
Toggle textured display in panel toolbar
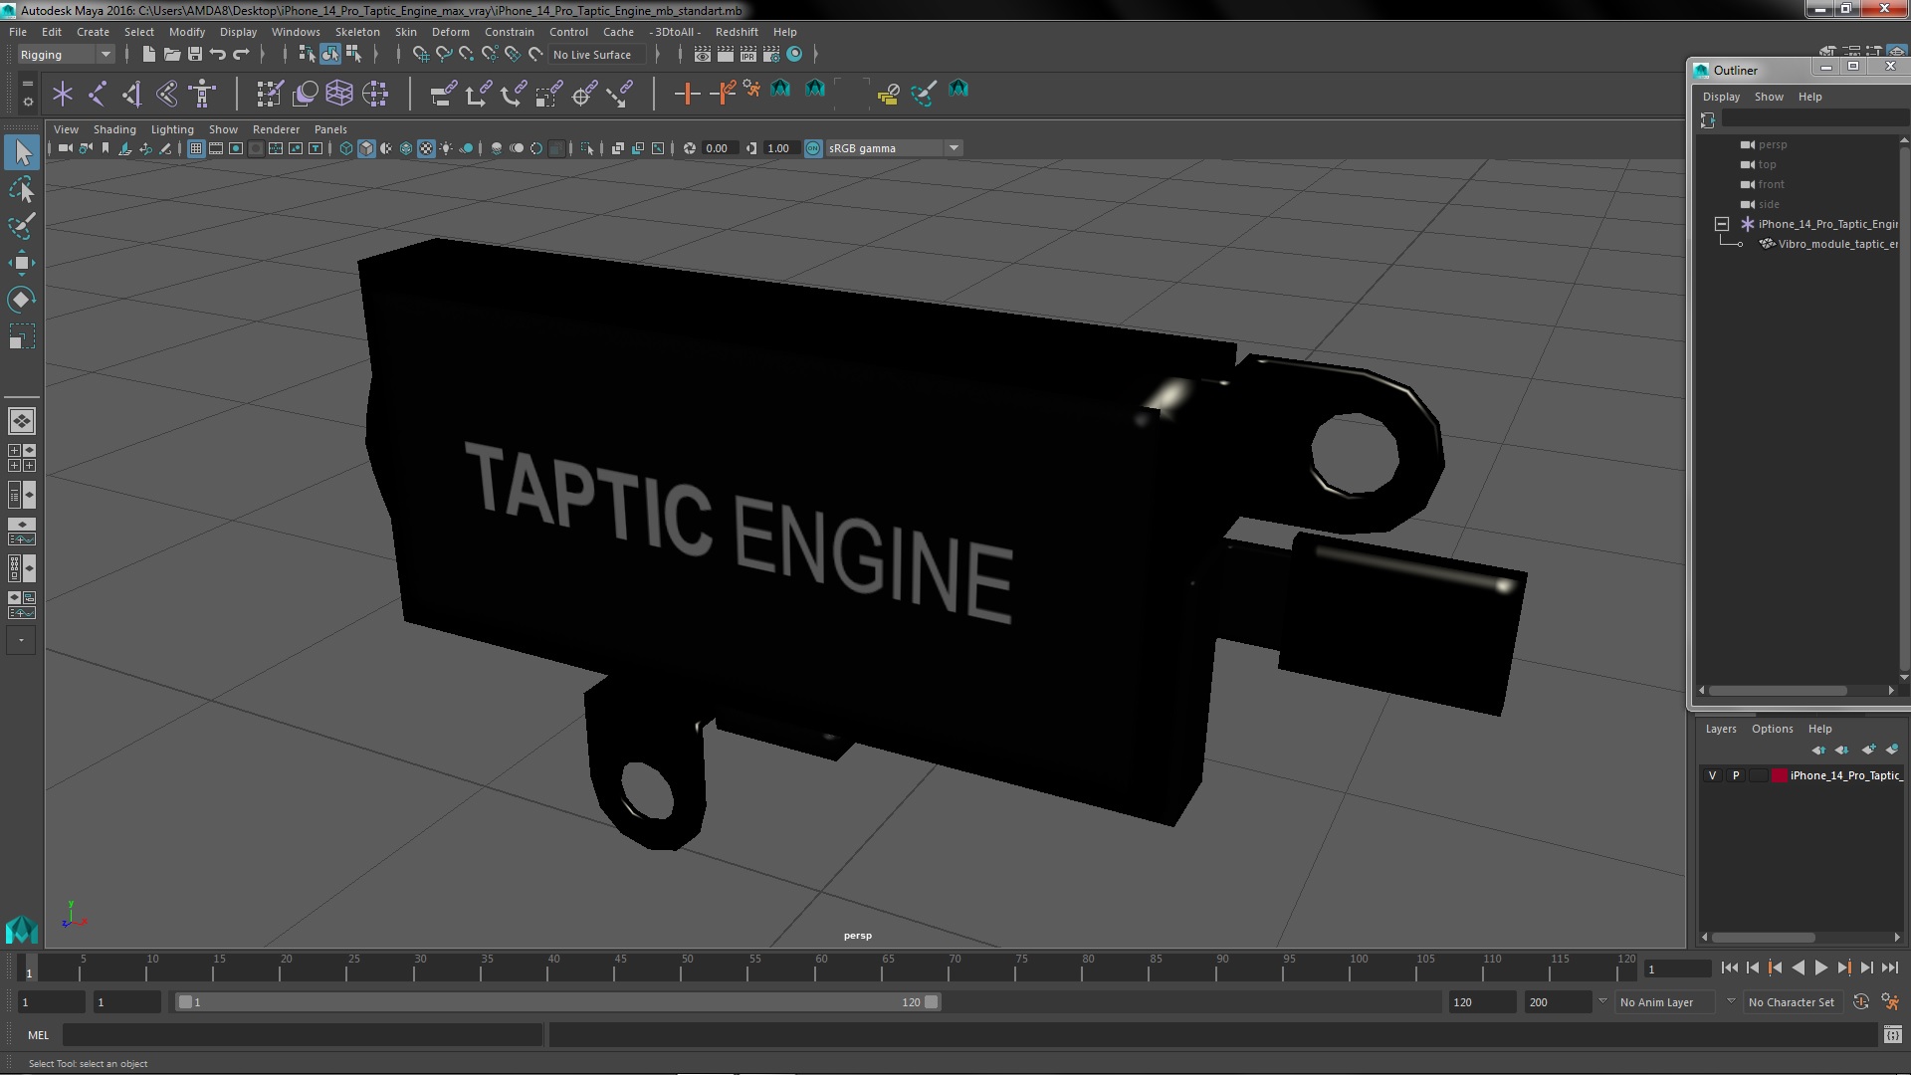pos(426,148)
